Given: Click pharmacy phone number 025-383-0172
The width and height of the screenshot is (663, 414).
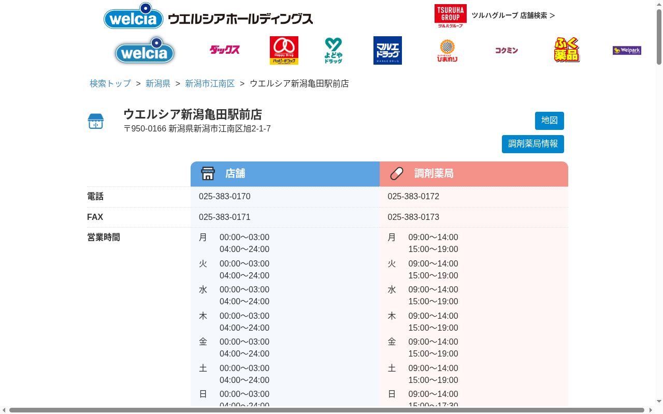Looking at the screenshot, I should pos(413,197).
